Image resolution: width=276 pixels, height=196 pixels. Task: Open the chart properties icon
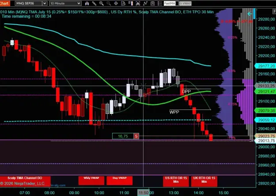pos(152,3)
